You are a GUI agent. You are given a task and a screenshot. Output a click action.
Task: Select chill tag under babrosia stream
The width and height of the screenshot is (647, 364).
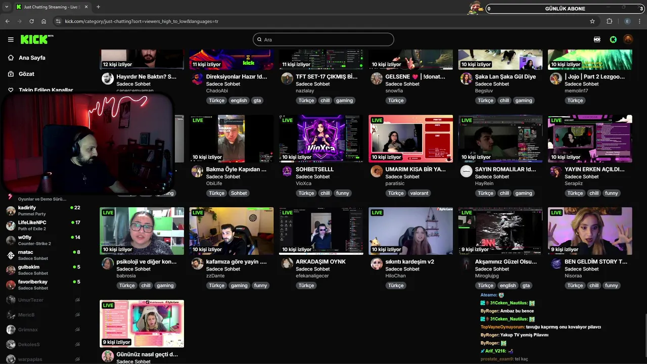point(146,286)
